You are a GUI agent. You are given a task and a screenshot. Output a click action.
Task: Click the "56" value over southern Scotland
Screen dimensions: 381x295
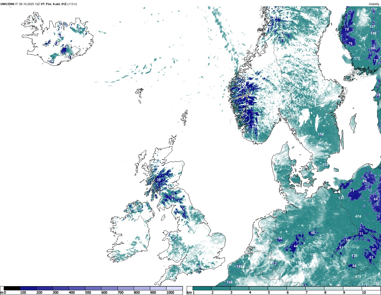[x=173, y=196]
